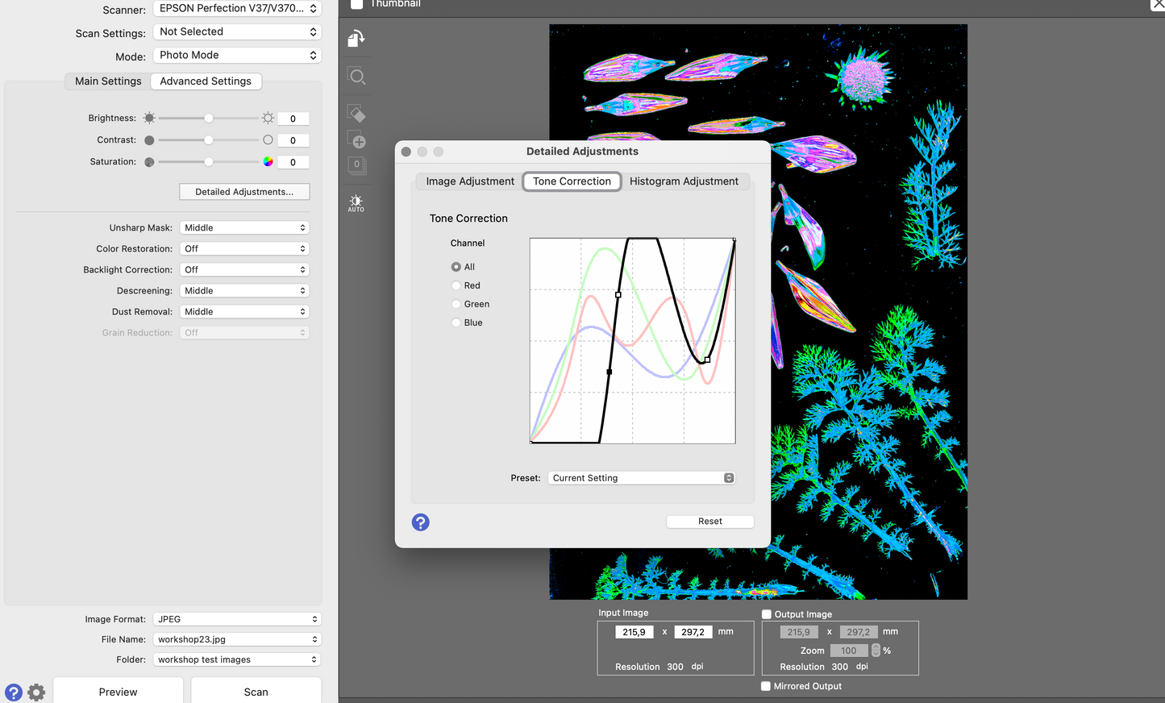Expand the Preset Current Setting dropdown
Screen dimensions: 1165x703
coord(641,478)
